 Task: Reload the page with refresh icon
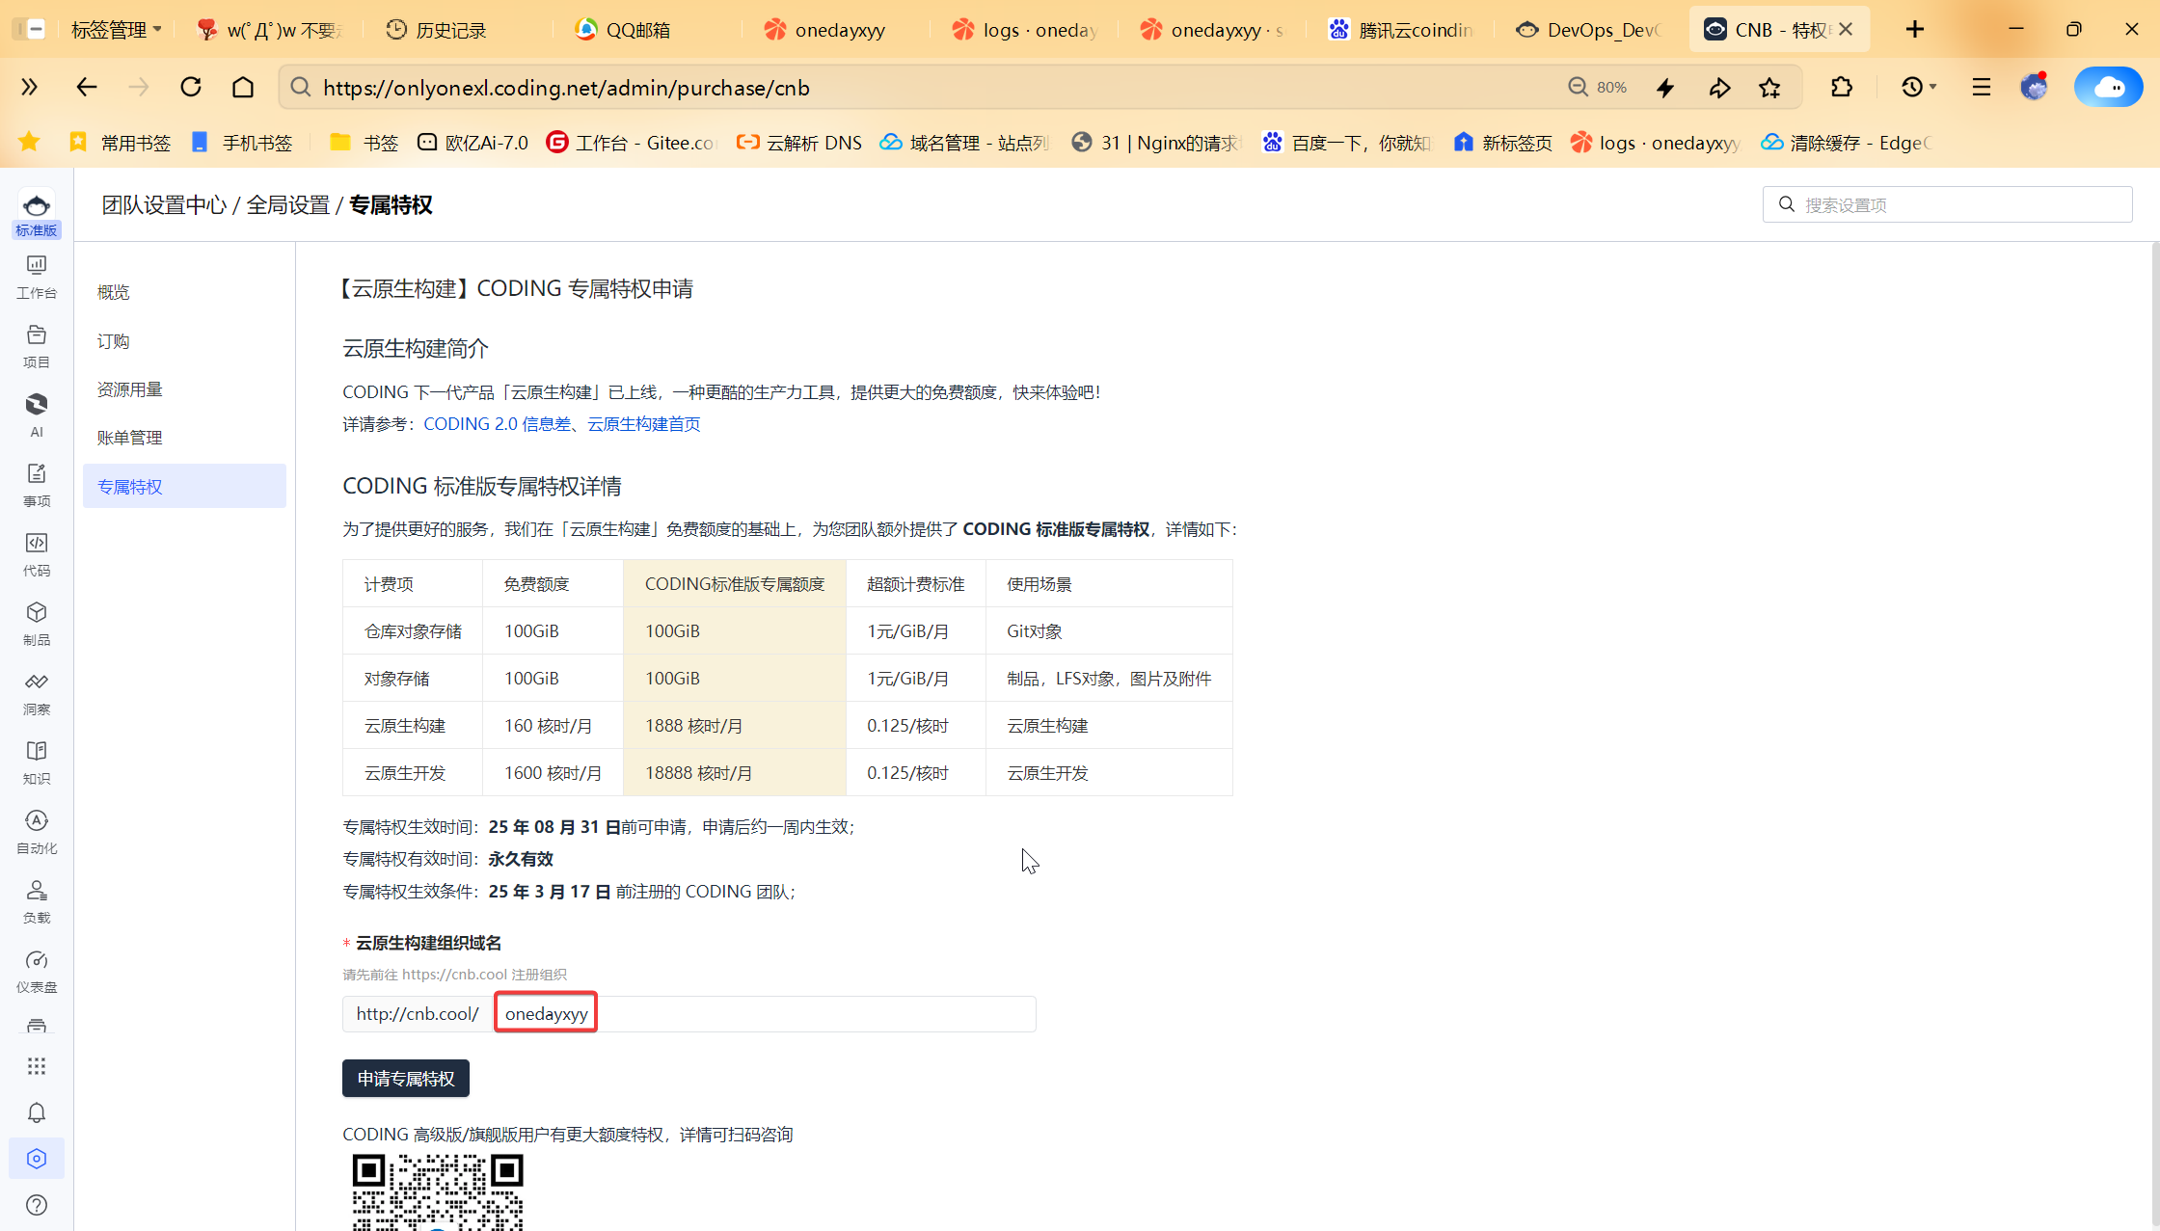(x=191, y=87)
